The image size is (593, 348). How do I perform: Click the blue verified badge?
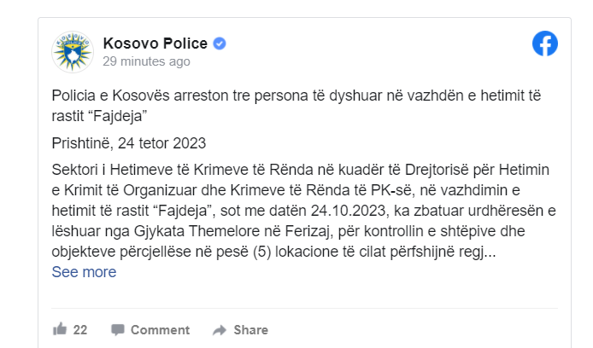pos(220,43)
